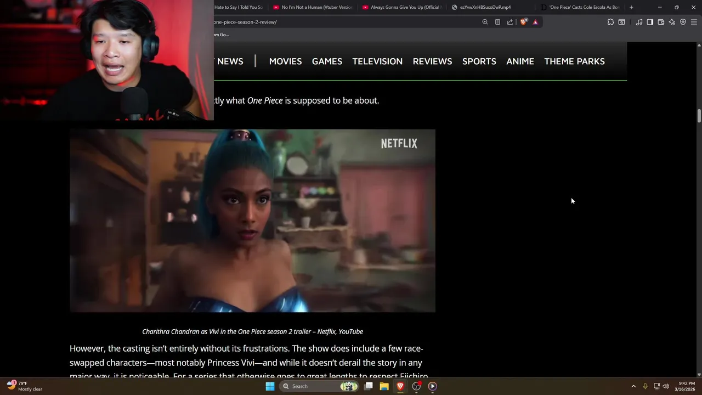The height and width of the screenshot is (395, 702).
Task: Open the Leo AI sparkle icon
Action: 672,22
